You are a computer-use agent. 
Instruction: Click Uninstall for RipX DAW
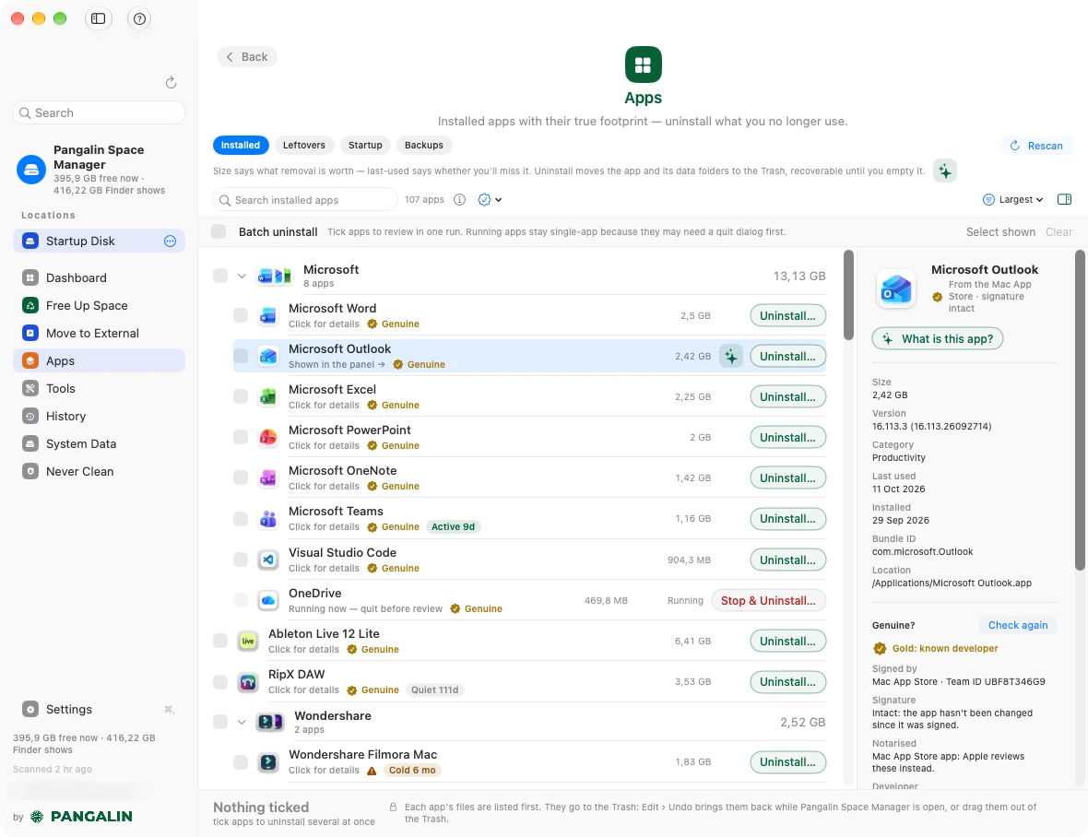pos(787,682)
